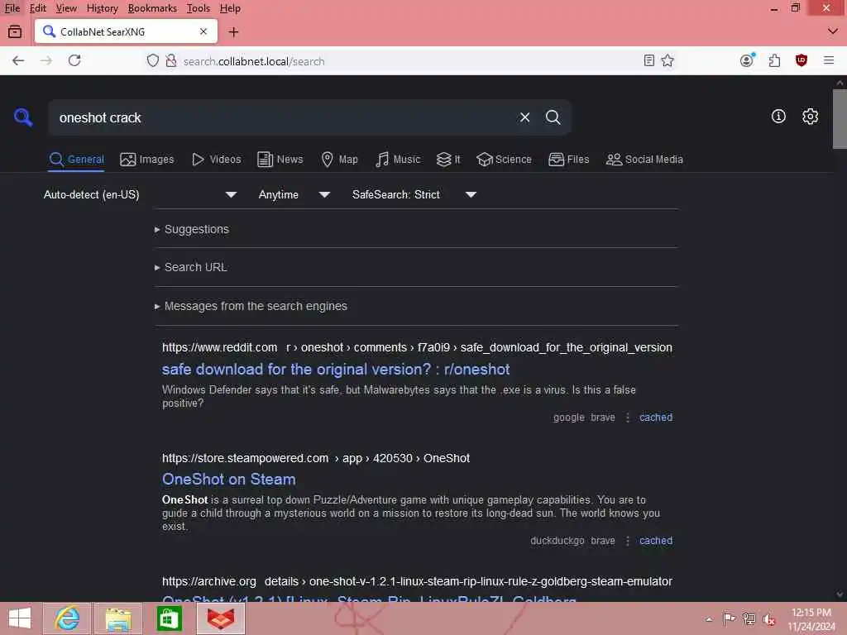List all tabs chevron button

832,31
